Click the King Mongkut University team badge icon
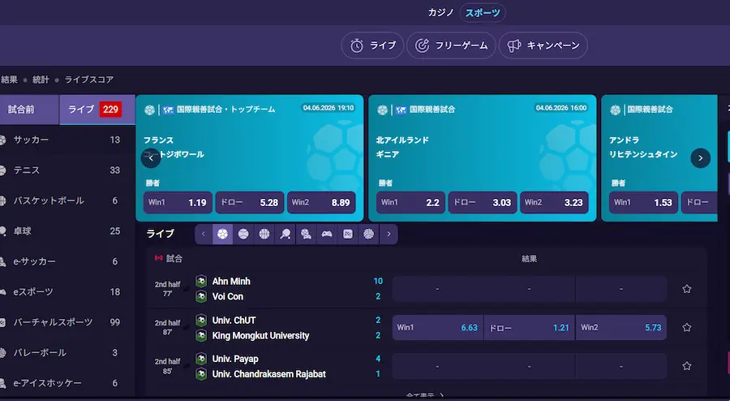Image resolution: width=730 pixels, height=401 pixels. (201, 335)
